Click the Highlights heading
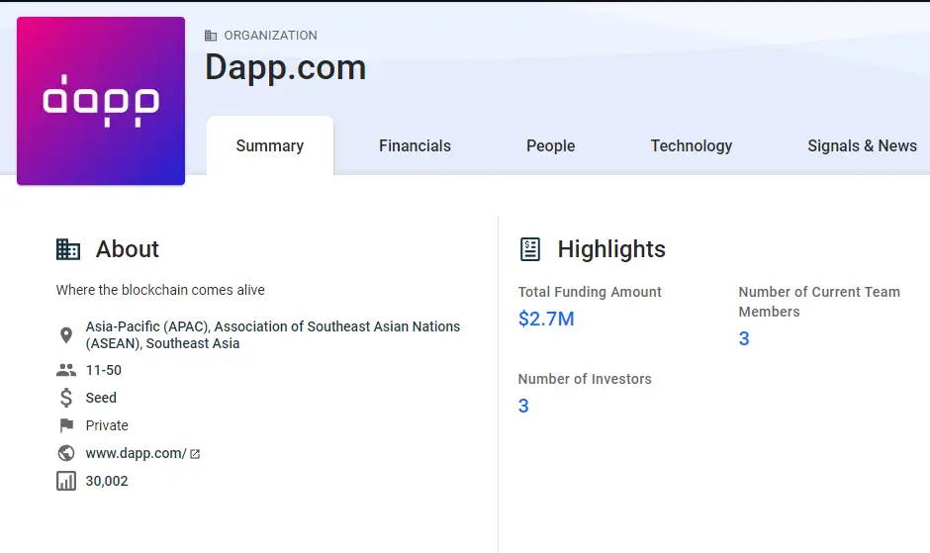 [x=611, y=249]
